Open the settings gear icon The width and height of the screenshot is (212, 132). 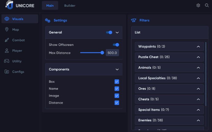point(198,5)
